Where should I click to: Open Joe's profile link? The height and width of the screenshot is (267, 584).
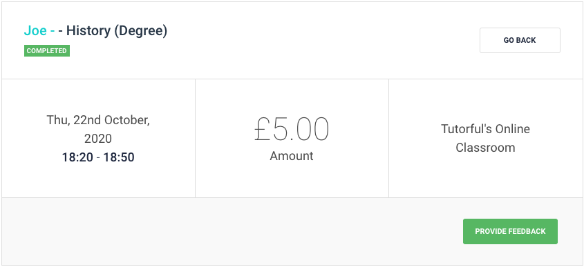[35, 31]
